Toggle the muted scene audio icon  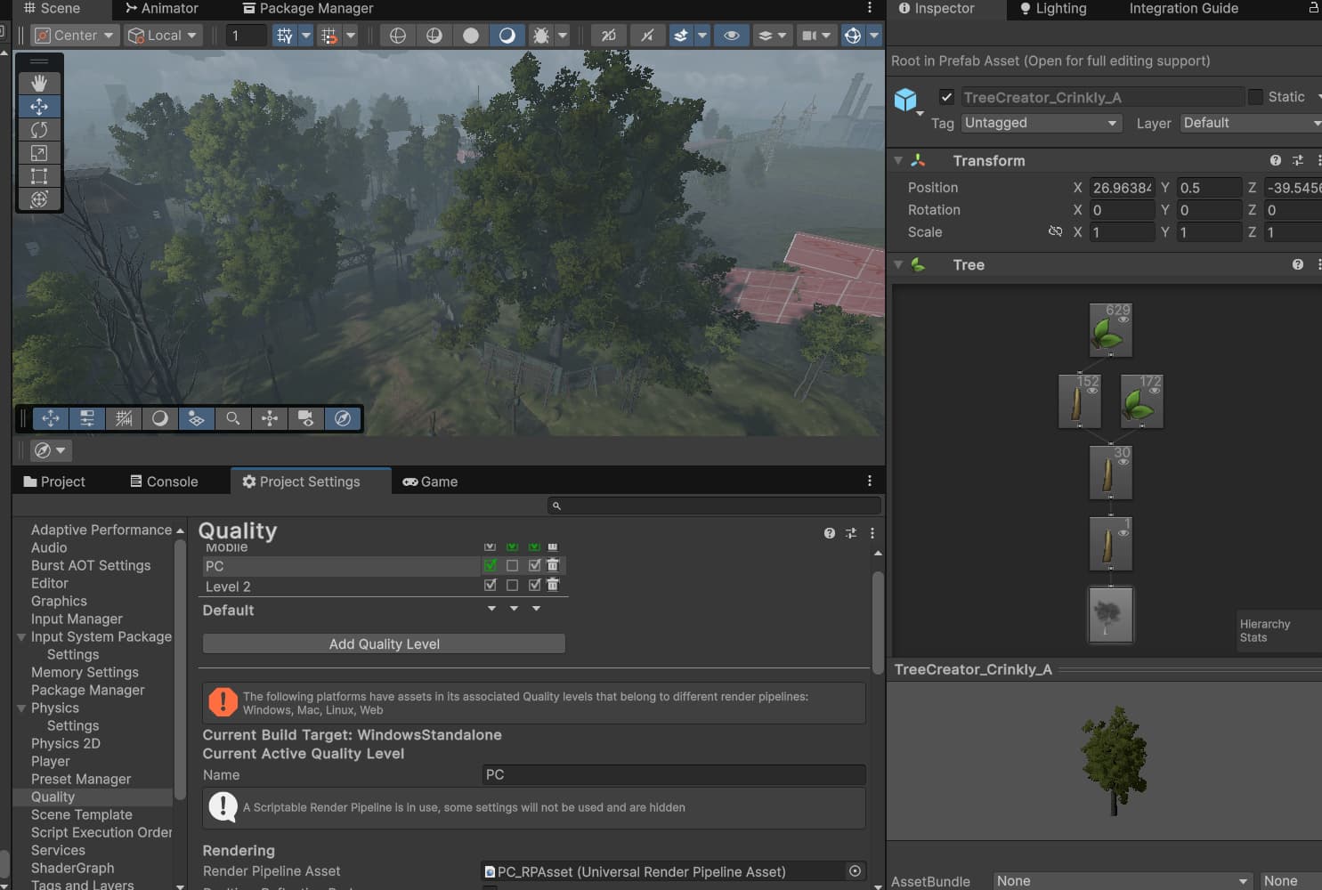coord(647,35)
